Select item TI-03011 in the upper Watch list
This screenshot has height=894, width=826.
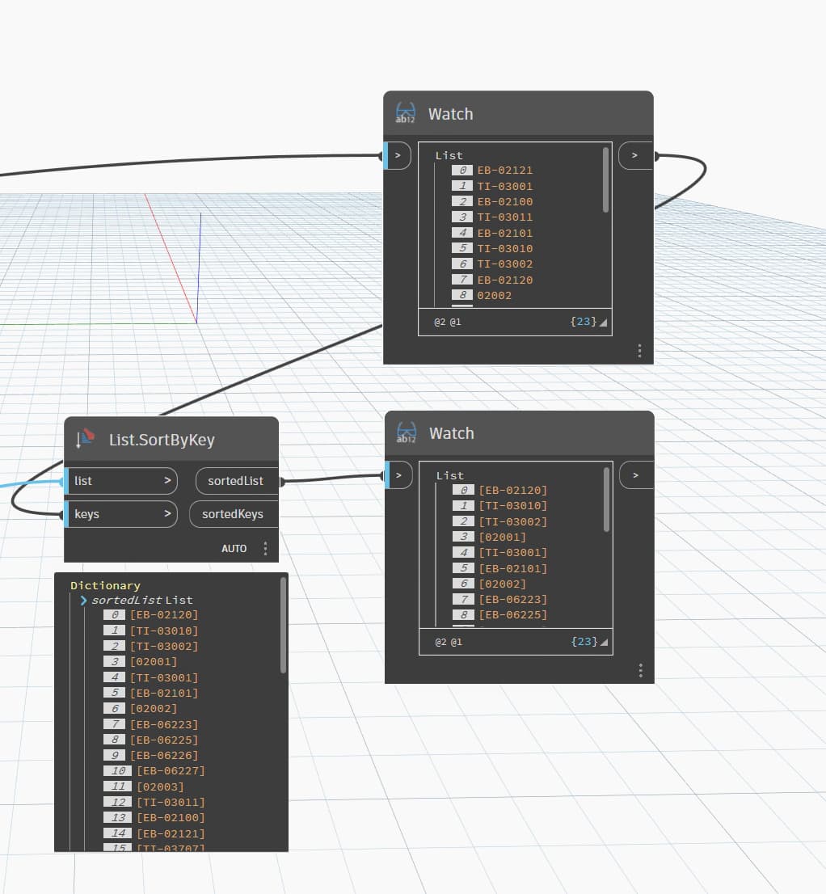click(x=504, y=217)
